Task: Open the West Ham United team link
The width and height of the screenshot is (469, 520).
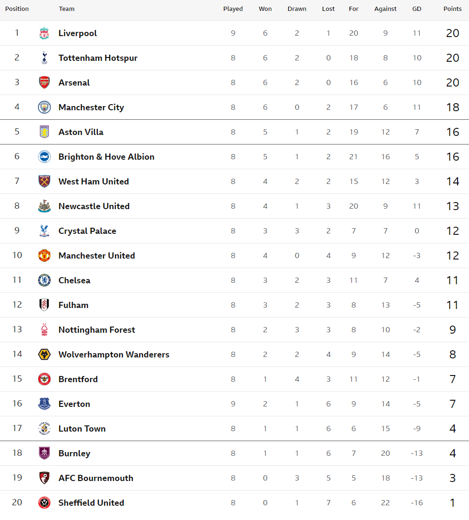Action: coord(94,182)
